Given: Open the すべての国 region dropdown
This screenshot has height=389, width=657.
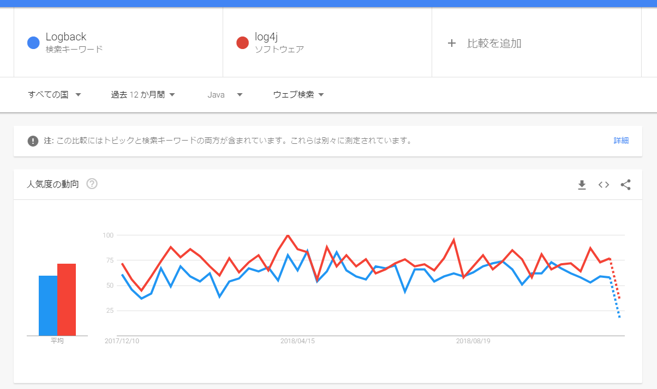Looking at the screenshot, I should point(55,94).
